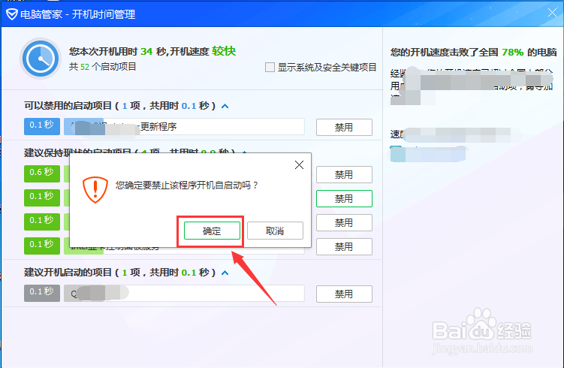This screenshot has height=368, width=564.
Task: Disable the 更新程序 startup item
Action: coord(344,128)
